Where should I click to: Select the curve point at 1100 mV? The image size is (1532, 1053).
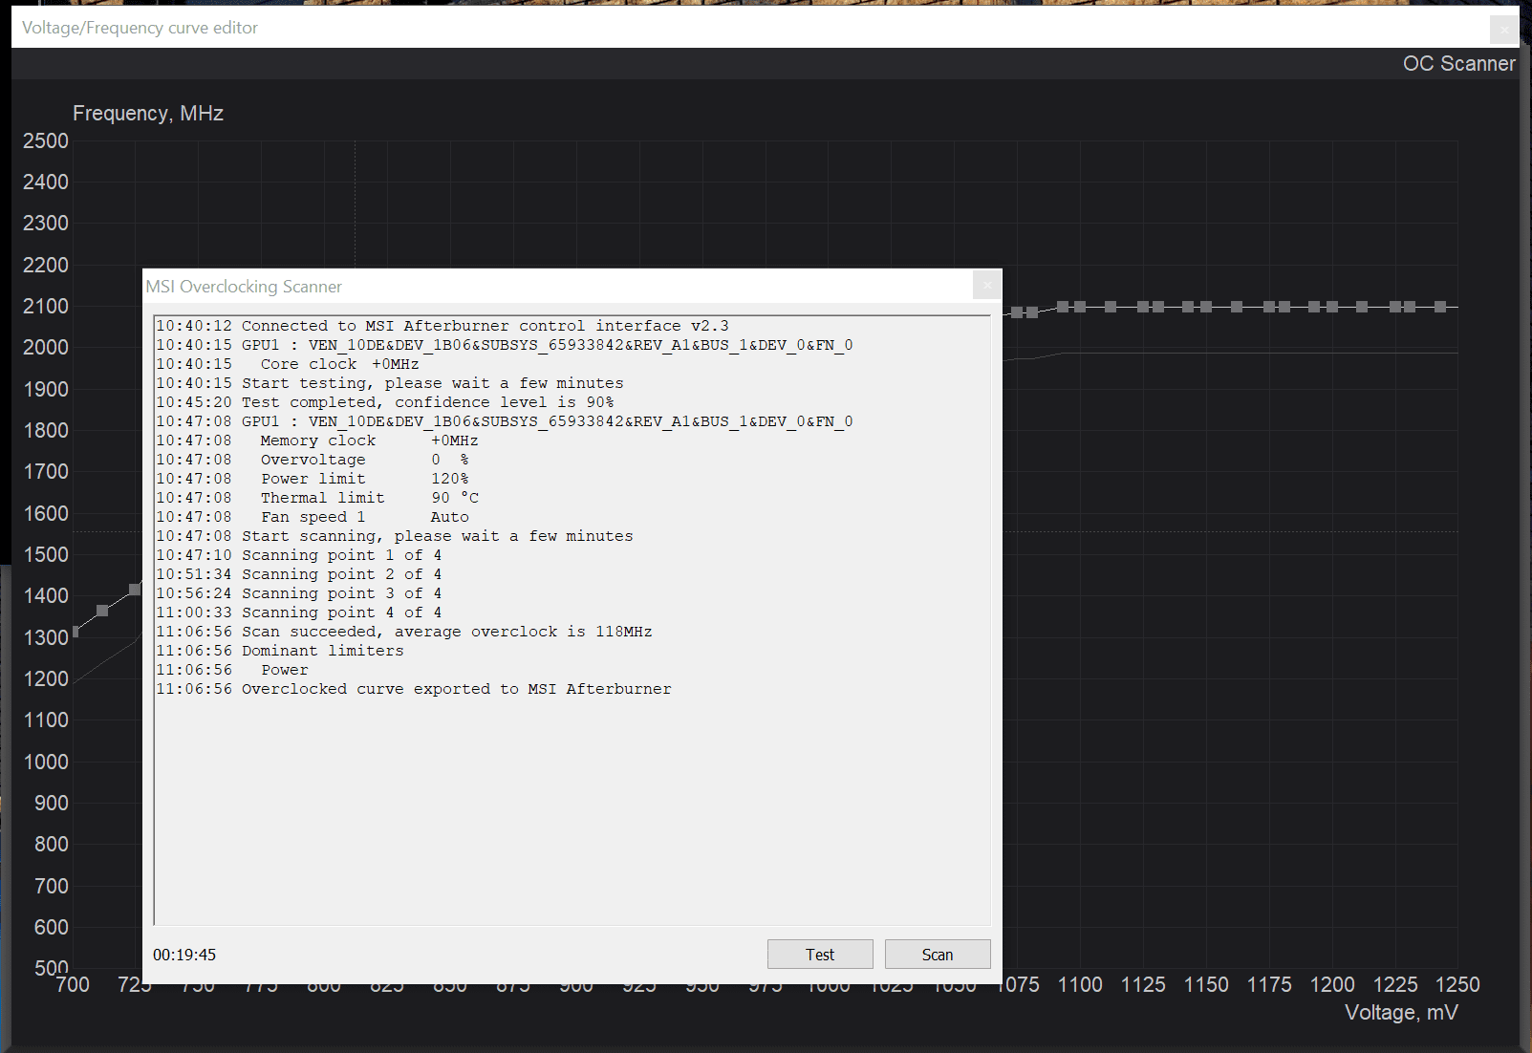coord(1080,307)
